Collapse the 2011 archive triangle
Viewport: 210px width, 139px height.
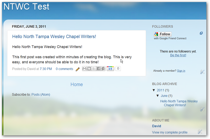point(154,90)
